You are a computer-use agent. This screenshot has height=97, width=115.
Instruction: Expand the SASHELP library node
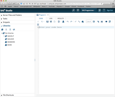point(4,36)
